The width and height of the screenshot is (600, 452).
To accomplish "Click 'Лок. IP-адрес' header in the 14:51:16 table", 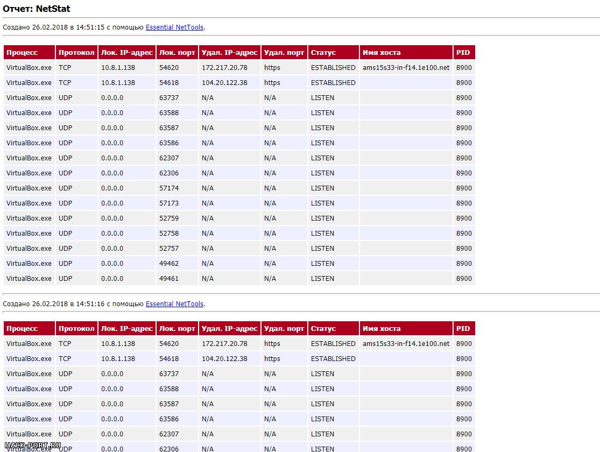I will (127, 328).
